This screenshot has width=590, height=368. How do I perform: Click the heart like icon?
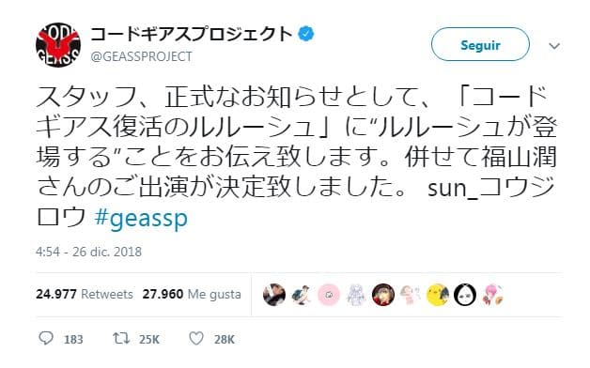coord(196,338)
